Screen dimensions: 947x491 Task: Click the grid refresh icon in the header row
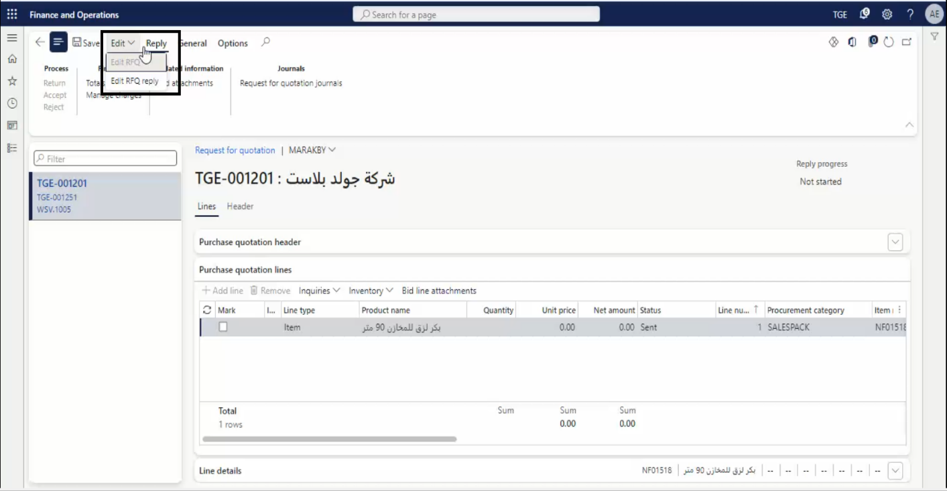click(207, 310)
